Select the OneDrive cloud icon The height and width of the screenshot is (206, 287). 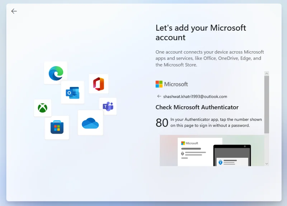(90, 123)
